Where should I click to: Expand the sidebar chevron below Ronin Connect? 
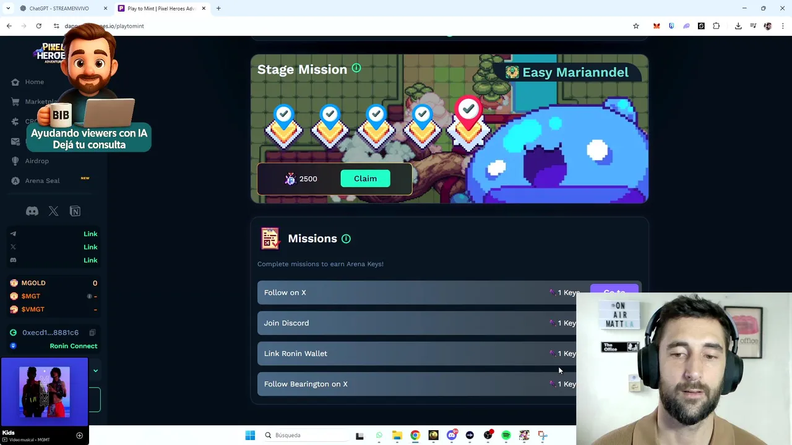(95, 371)
